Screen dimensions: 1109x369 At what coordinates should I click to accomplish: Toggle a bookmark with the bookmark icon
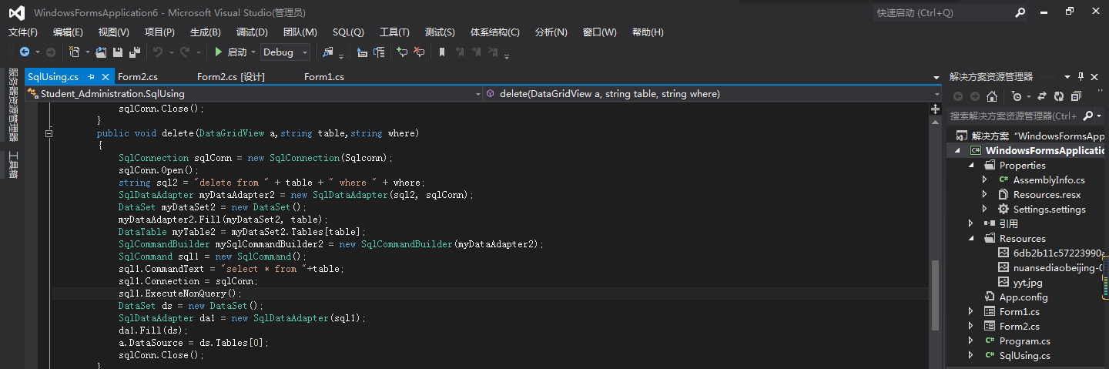[x=442, y=52]
